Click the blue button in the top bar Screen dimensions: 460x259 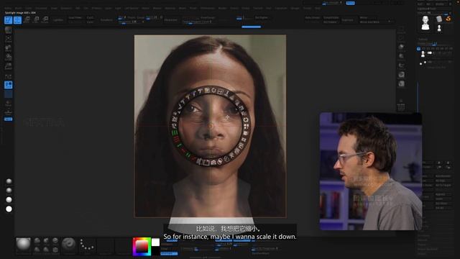(350, 3)
